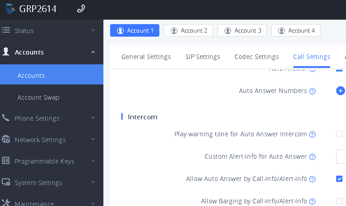Enable Play warning tone for Auto Answer Intercom

pos(339,134)
